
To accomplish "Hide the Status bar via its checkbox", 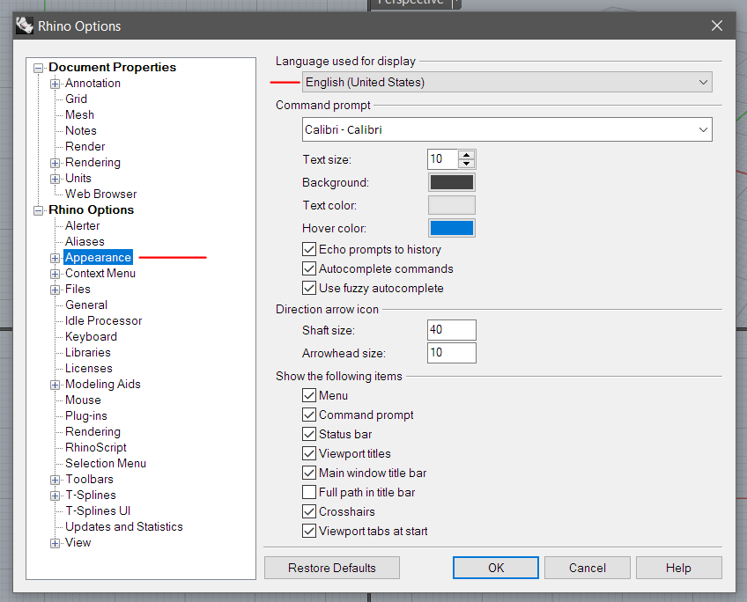I will (309, 434).
